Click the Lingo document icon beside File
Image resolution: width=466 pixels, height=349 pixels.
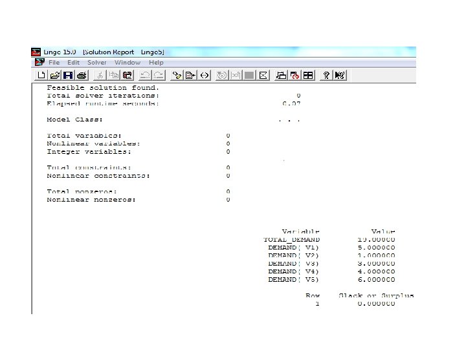[x=39, y=62]
